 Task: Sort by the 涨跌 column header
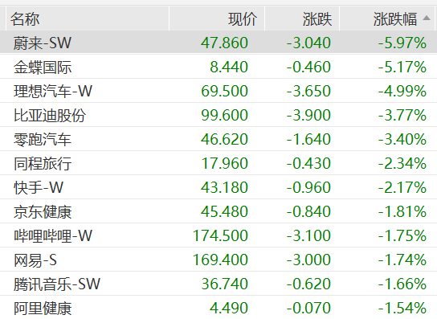coord(302,18)
